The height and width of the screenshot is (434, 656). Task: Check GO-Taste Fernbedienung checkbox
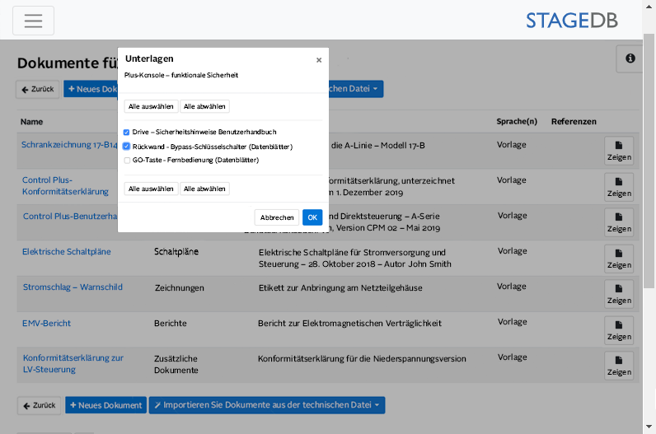pyautogui.click(x=127, y=161)
